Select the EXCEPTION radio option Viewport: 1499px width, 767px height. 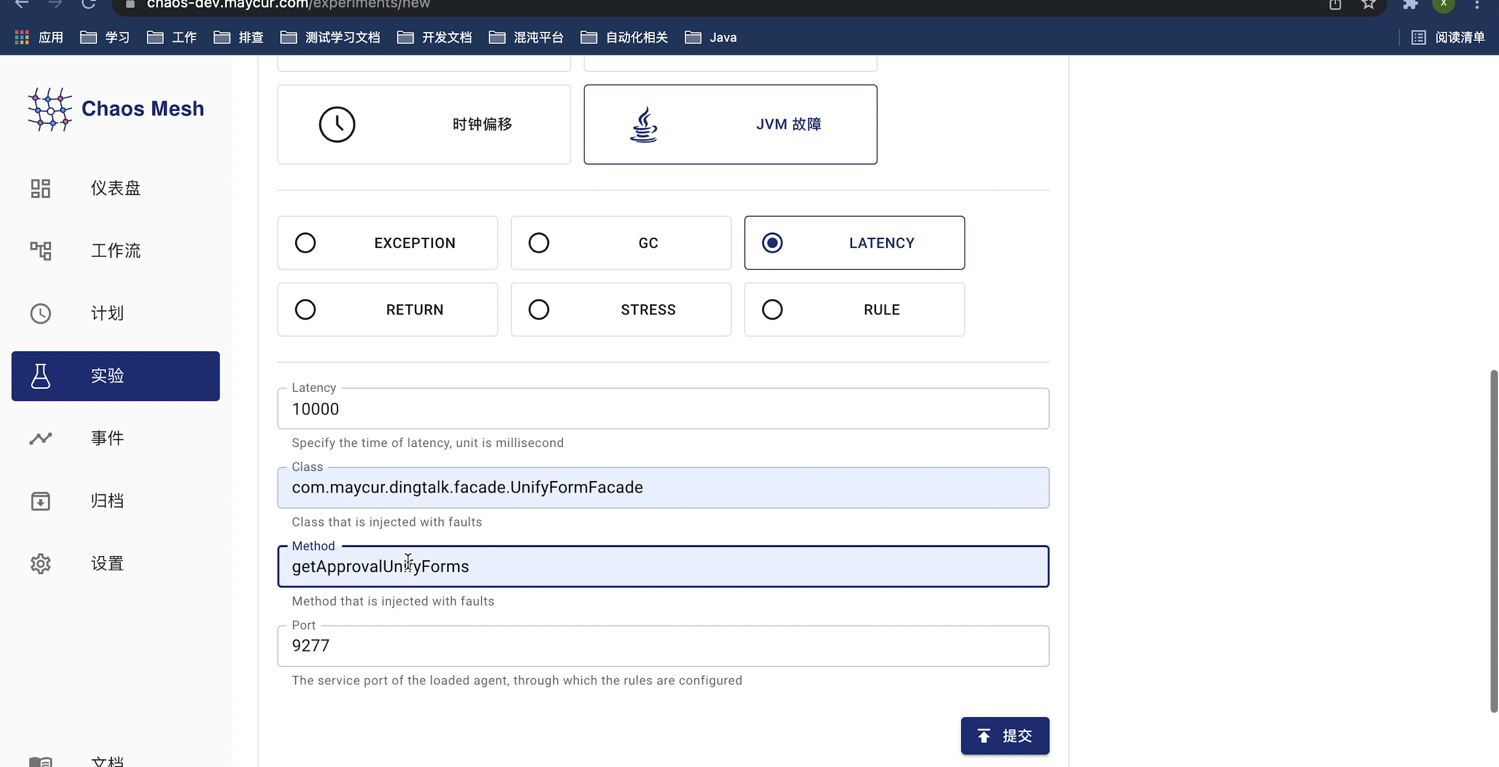(x=305, y=243)
